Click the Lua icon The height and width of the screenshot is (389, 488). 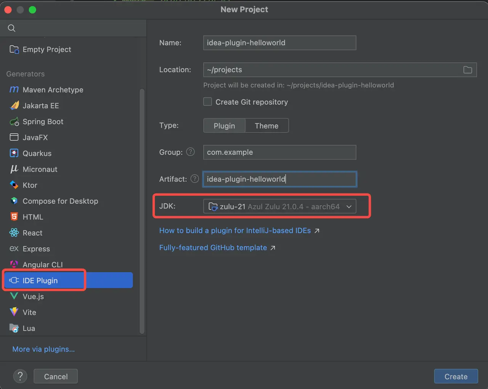click(x=14, y=328)
